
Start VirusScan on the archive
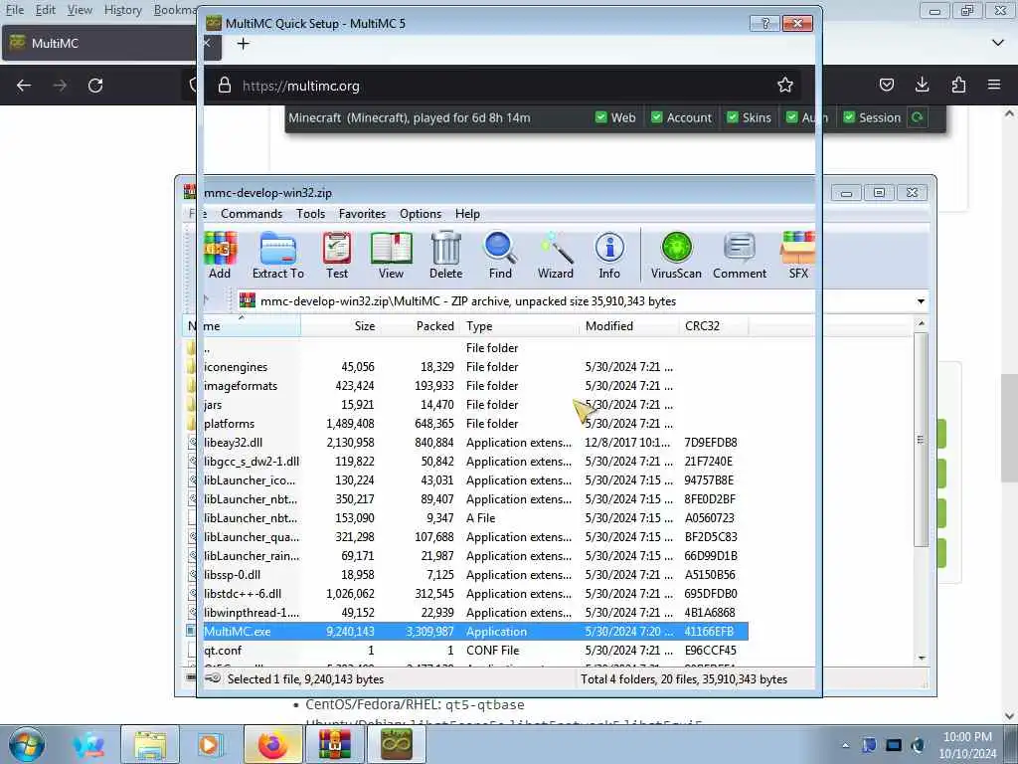point(676,255)
